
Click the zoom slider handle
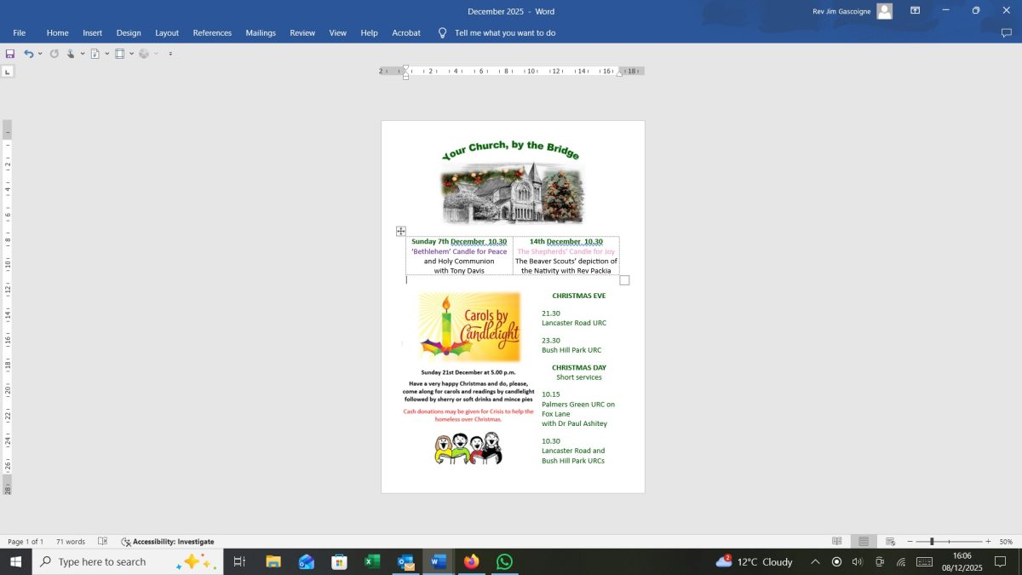(932, 542)
